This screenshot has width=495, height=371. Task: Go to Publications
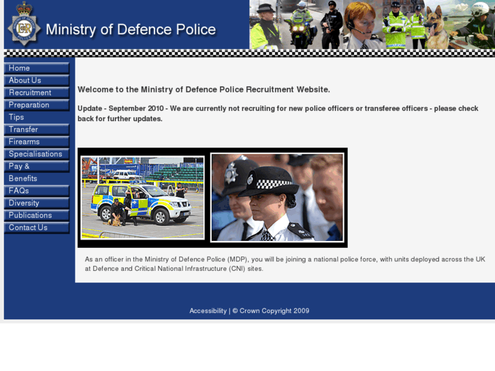click(x=37, y=215)
